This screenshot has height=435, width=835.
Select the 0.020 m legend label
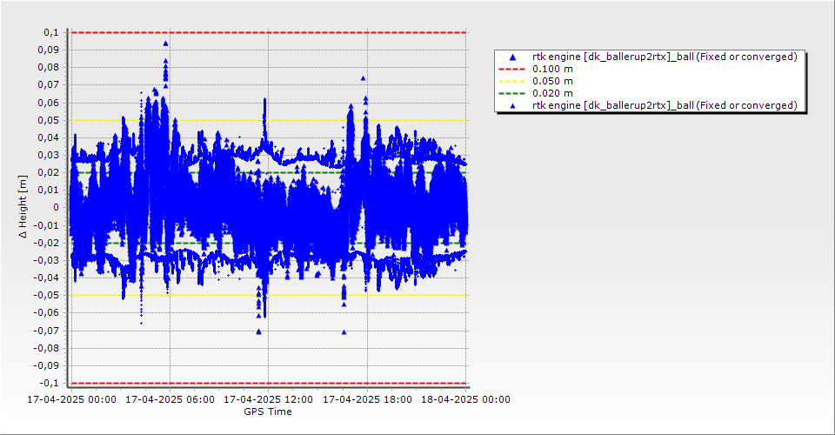point(552,93)
